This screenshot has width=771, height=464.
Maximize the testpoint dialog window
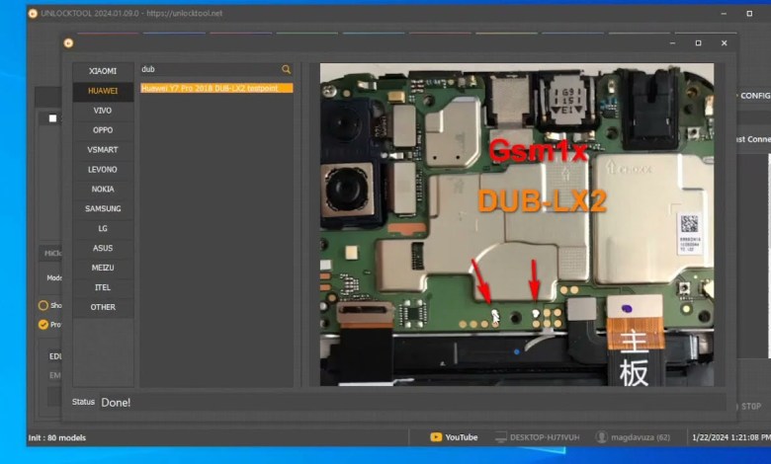pos(698,43)
